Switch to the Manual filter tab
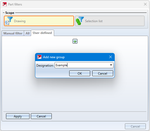The height and width of the screenshot is (131, 150). point(13,33)
